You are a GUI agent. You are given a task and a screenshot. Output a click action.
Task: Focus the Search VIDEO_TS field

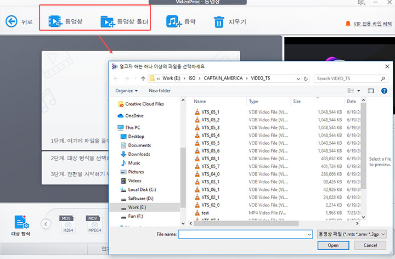pos(351,78)
